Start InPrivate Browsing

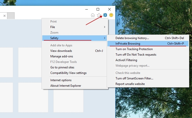[x=148, y=44]
